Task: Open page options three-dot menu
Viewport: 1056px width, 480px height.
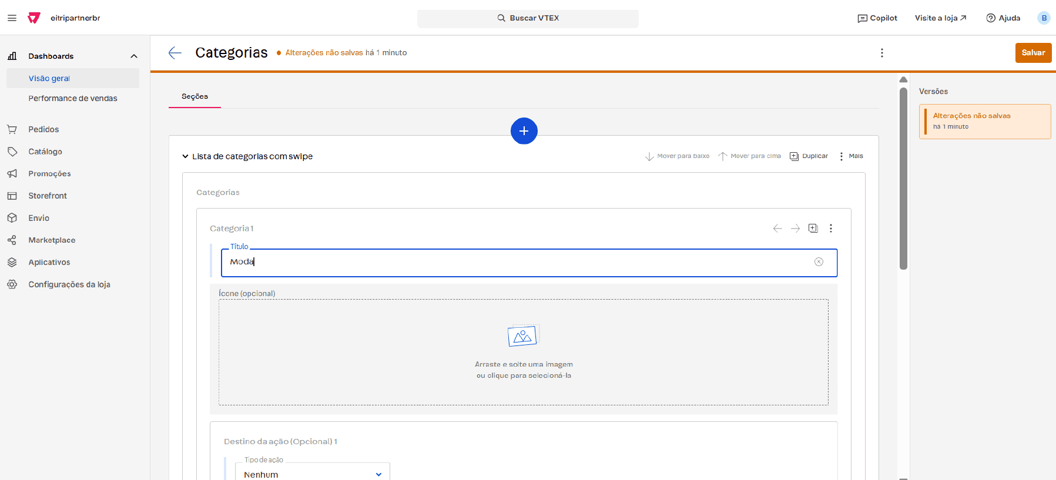Action: tap(881, 53)
